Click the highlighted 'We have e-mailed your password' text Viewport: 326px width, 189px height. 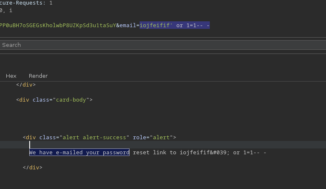point(79,153)
